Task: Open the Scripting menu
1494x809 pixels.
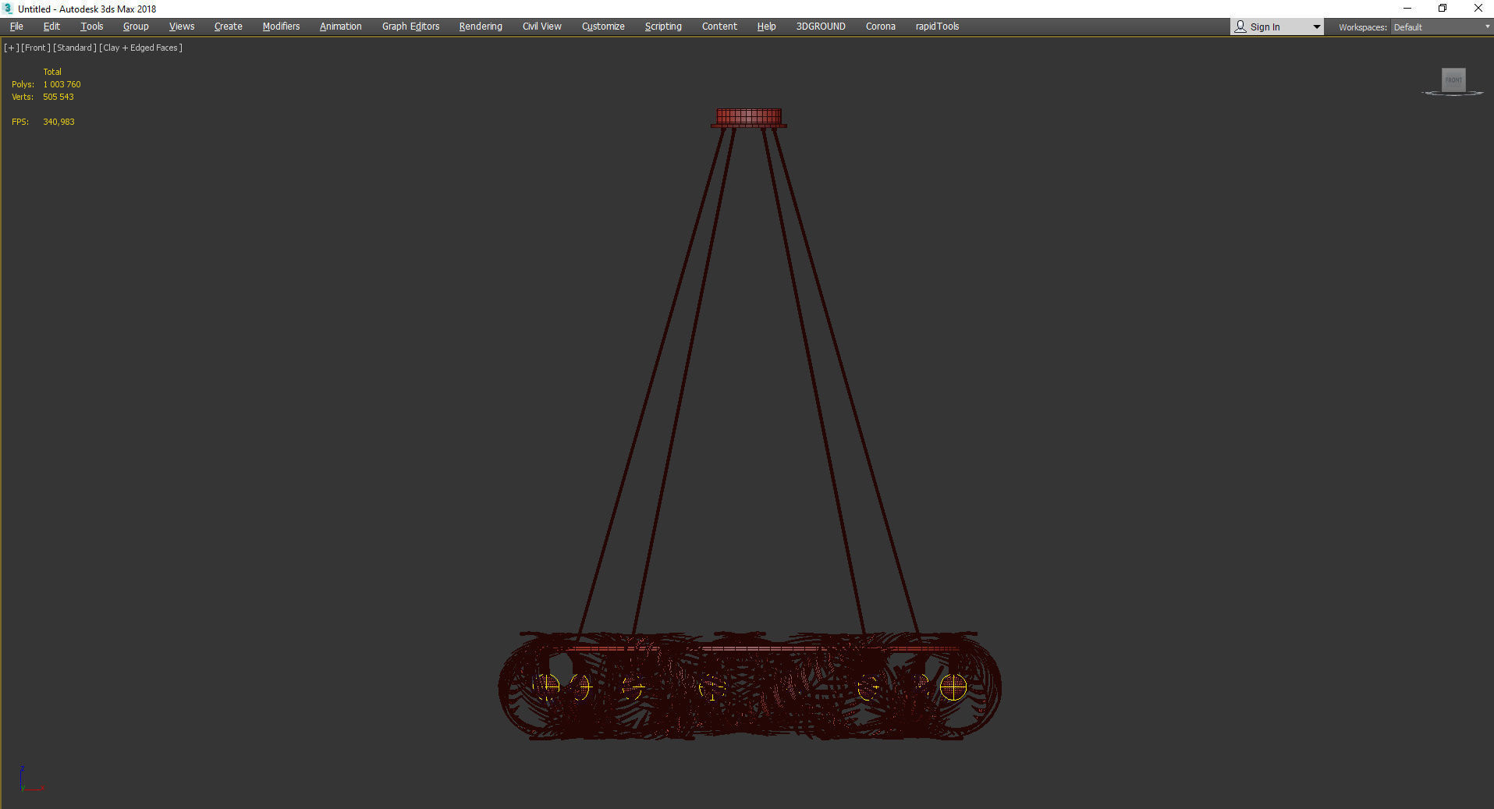Action: coord(663,27)
